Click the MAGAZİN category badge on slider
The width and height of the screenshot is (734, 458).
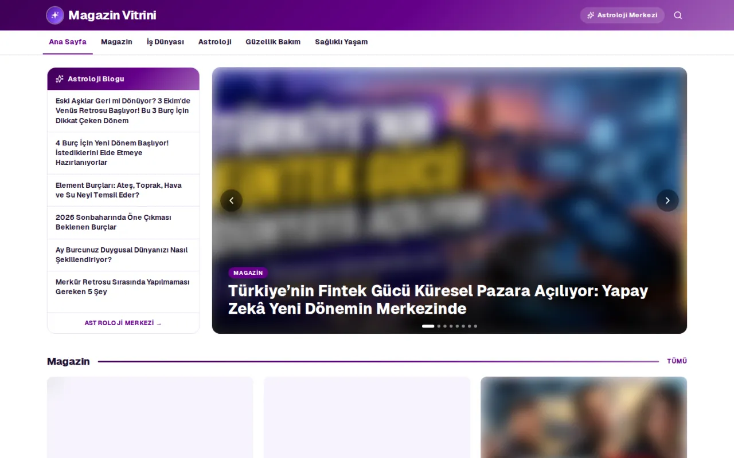(248, 273)
